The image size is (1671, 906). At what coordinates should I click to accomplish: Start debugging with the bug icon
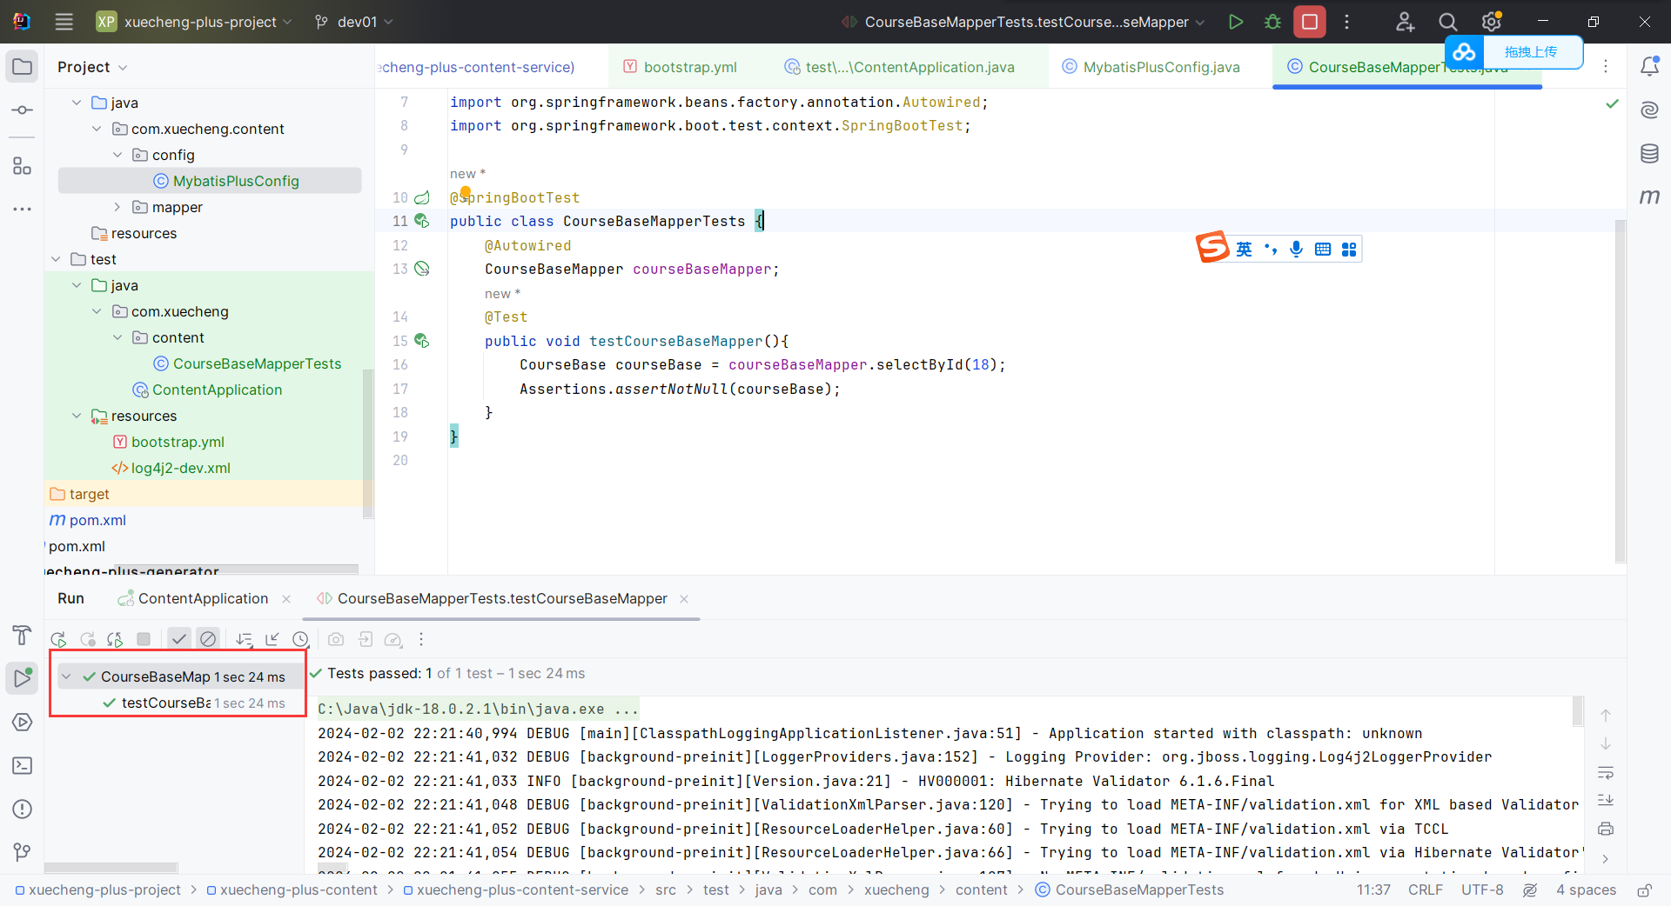[1272, 22]
